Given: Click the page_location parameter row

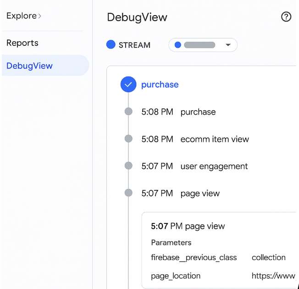Looking at the screenshot, I should (x=176, y=276).
